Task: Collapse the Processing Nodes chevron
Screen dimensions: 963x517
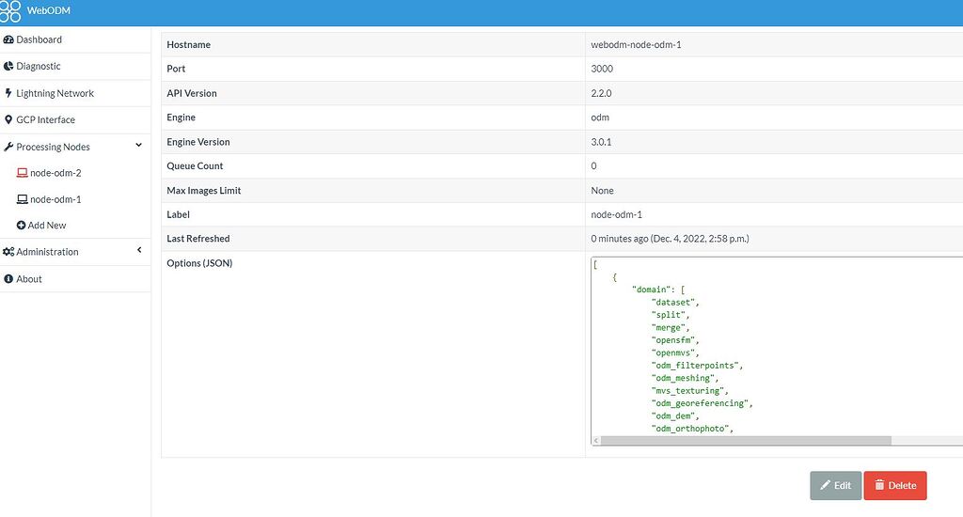Action: [x=139, y=146]
